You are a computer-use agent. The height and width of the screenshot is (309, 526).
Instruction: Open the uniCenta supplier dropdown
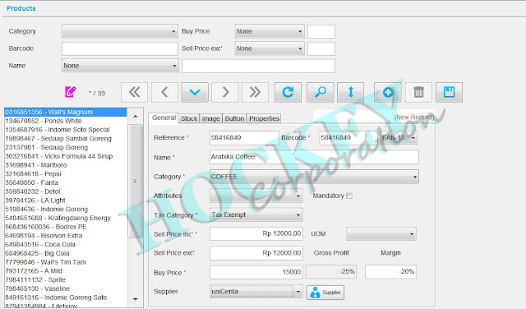click(256, 292)
